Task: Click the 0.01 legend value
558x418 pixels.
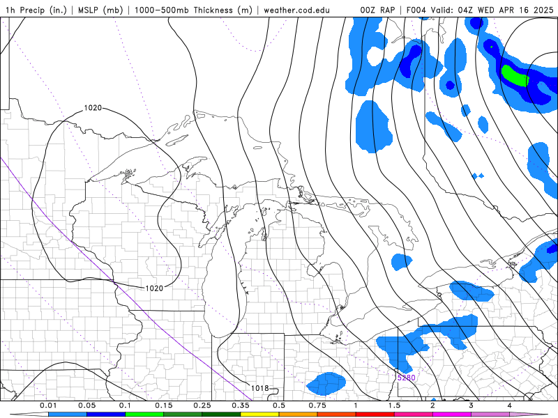Action: tap(48, 405)
